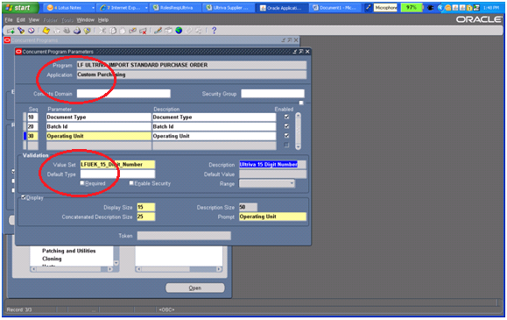Screen dimensions: 507x320
Task: Toggle Enabled checkbox for Batch Id parameter
Action: [286, 126]
